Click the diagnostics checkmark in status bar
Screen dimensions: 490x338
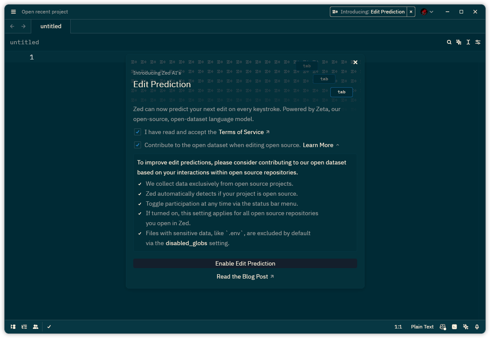pos(49,327)
